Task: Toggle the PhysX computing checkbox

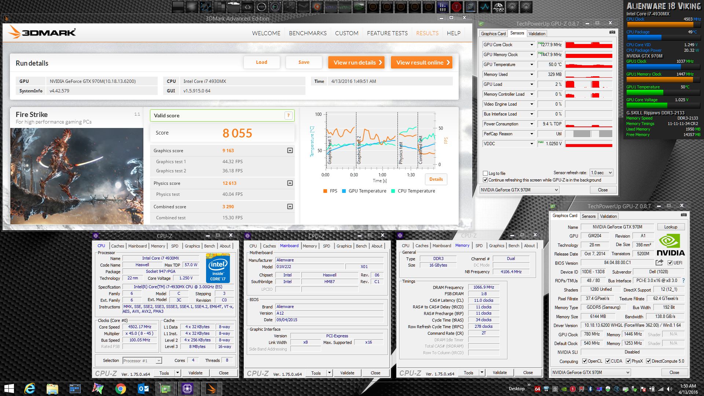Action: point(628,361)
